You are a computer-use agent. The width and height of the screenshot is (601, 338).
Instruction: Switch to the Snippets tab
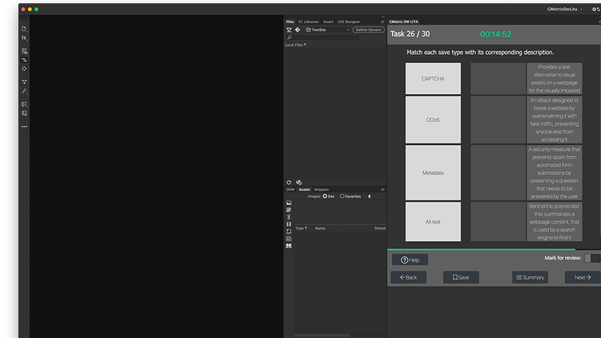(322, 189)
